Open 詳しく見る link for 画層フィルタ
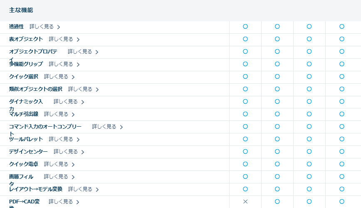Viewport: 361px width, 208px height. [x=56, y=177]
